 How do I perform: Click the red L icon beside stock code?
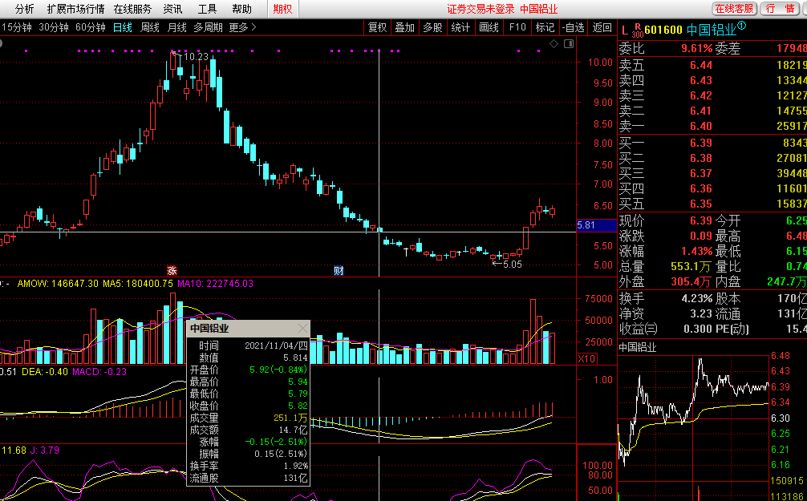[x=625, y=30]
